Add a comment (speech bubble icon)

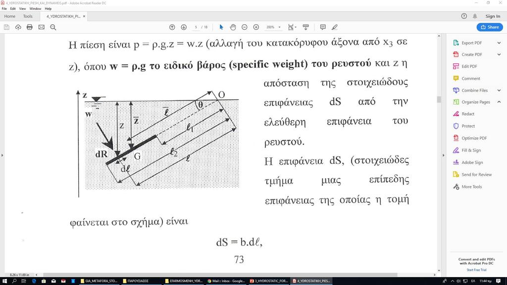click(x=323, y=27)
